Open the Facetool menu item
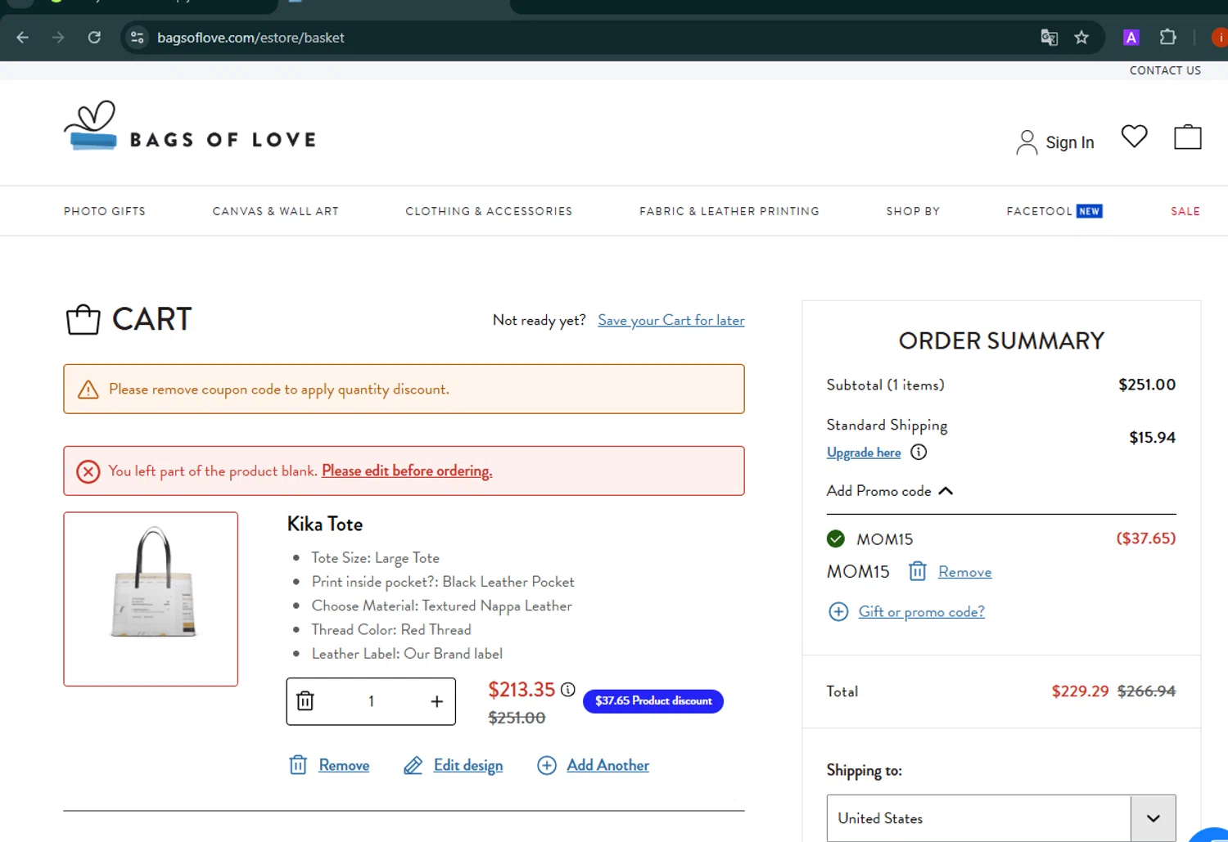 point(1054,211)
